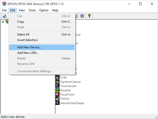Open help with the question mark icon

89,16
